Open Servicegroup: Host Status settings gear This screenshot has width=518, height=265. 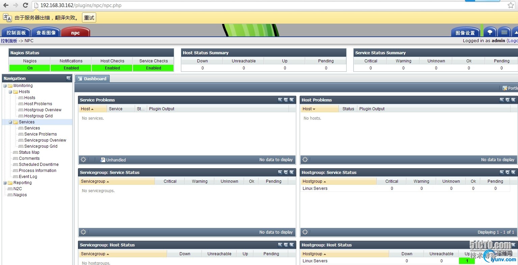click(286, 245)
